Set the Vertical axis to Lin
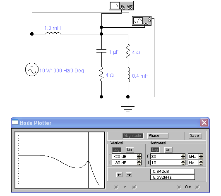This screenshot has height=196, width=221. (130, 150)
